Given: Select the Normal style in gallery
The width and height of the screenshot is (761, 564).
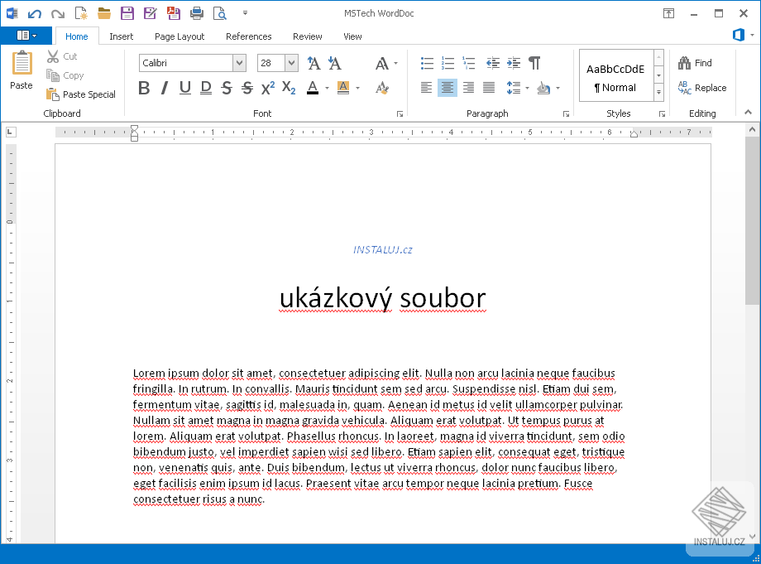Looking at the screenshot, I should [x=616, y=76].
